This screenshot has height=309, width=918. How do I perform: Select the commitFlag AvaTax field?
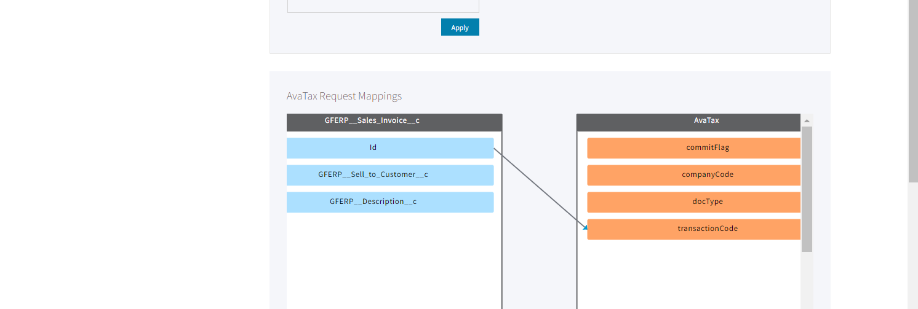coord(693,148)
